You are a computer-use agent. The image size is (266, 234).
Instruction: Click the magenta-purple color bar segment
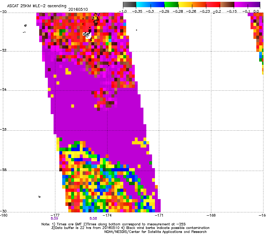[247, 4]
